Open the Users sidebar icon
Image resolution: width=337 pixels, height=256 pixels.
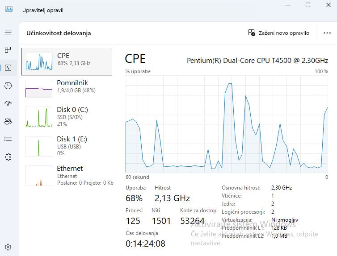(x=8, y=121)
